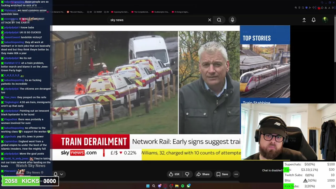
Task: Open YouTube notifications bell in header
Action: click(x=313, y=20)
